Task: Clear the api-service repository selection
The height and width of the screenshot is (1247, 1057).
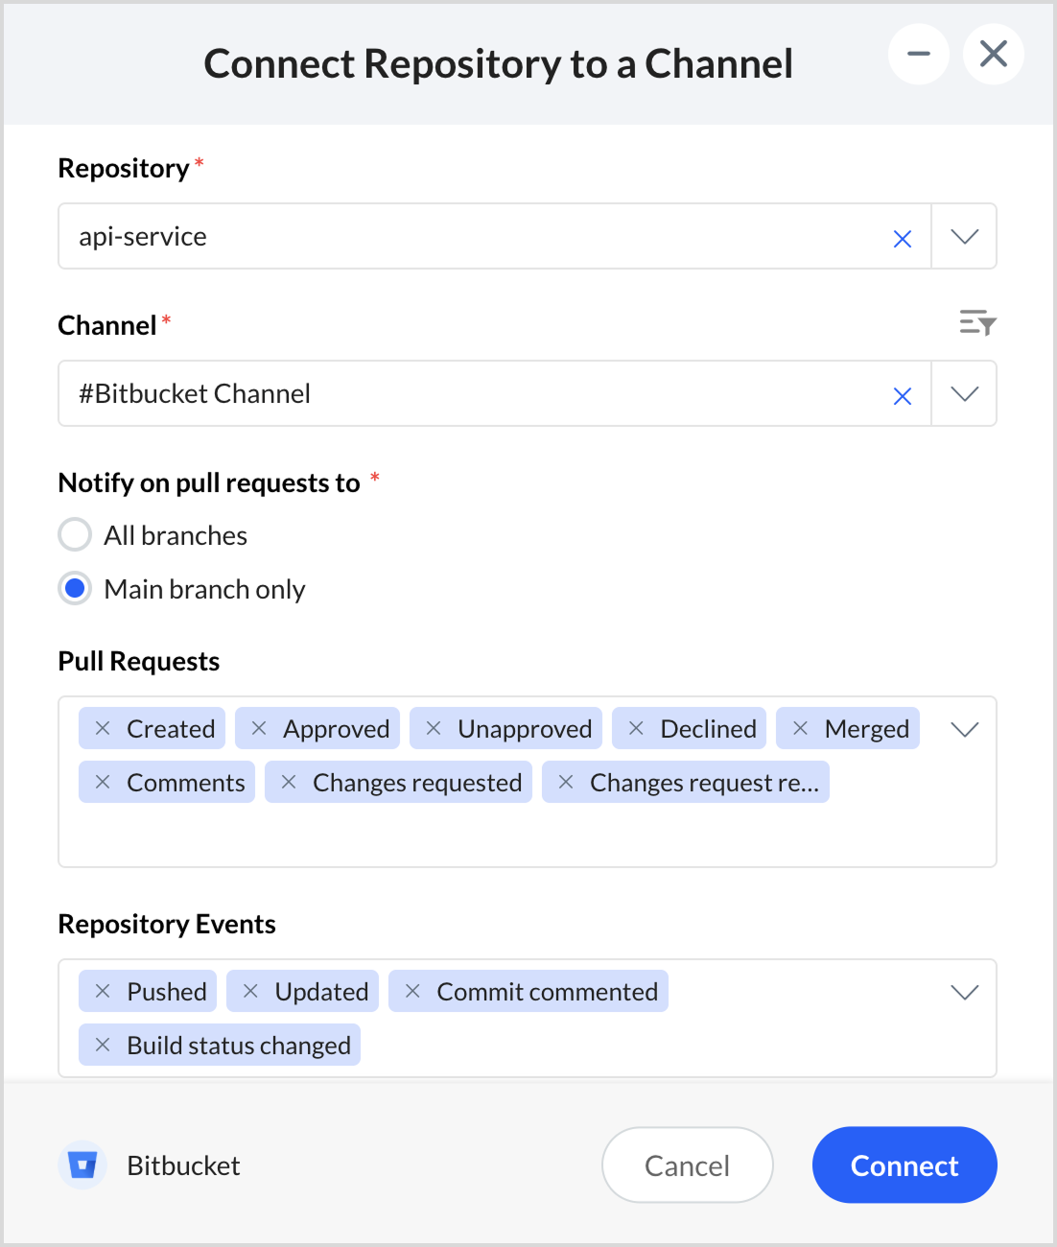Action: click(x=902, y=239)
